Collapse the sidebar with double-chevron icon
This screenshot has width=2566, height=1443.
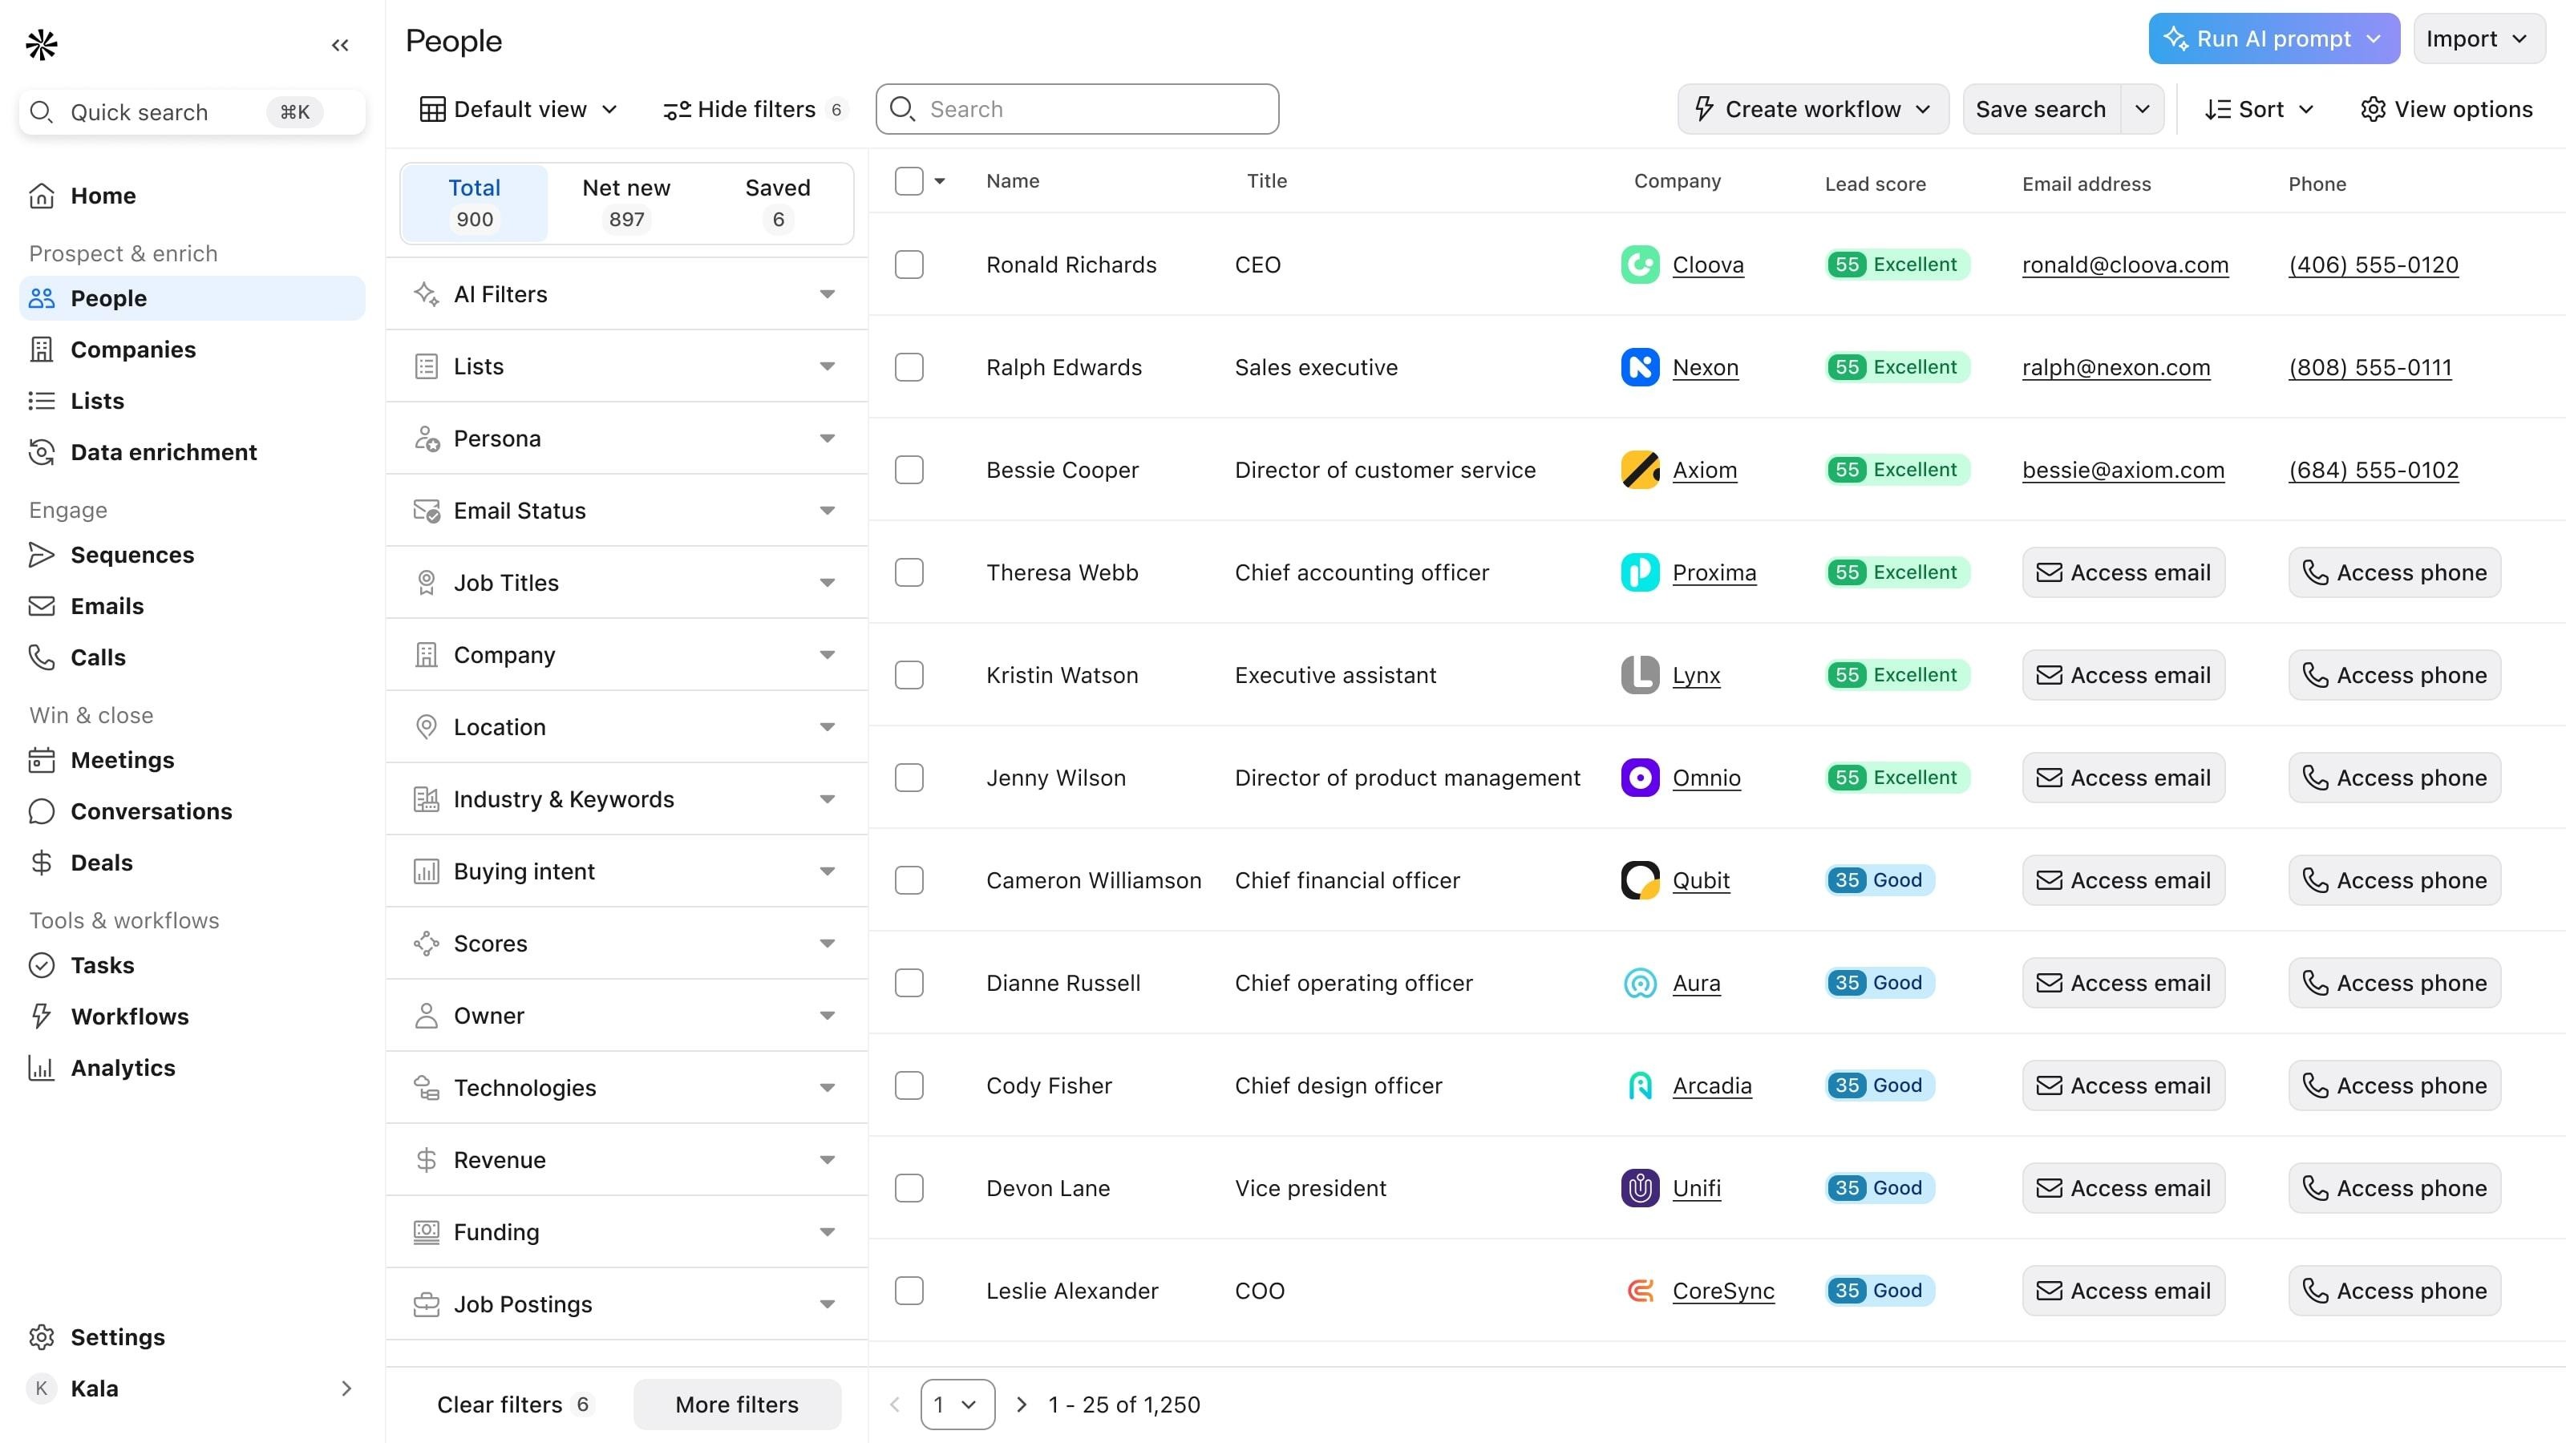[x=340, y=45]
